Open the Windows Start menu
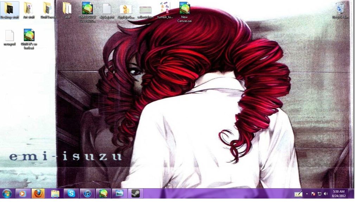 click(x=7, y=194)
